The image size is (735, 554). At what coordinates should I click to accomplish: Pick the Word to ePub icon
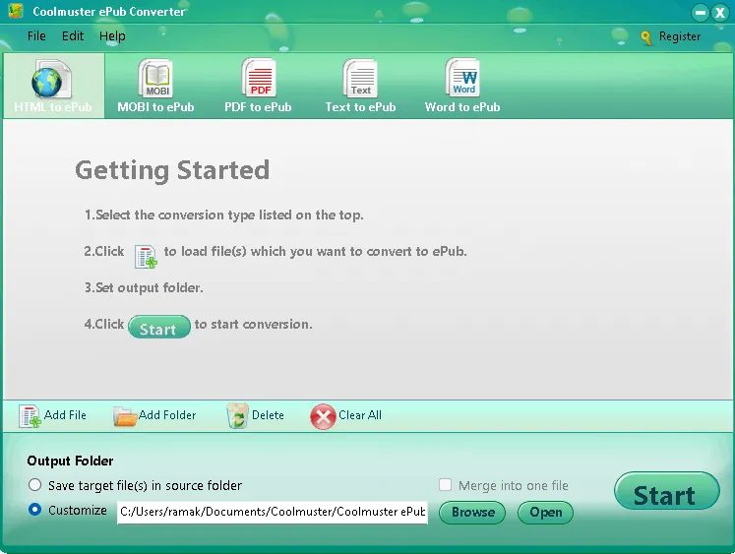[462, 79]
